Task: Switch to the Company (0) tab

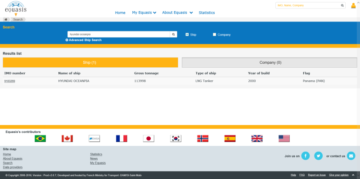Action: point(270,62)
